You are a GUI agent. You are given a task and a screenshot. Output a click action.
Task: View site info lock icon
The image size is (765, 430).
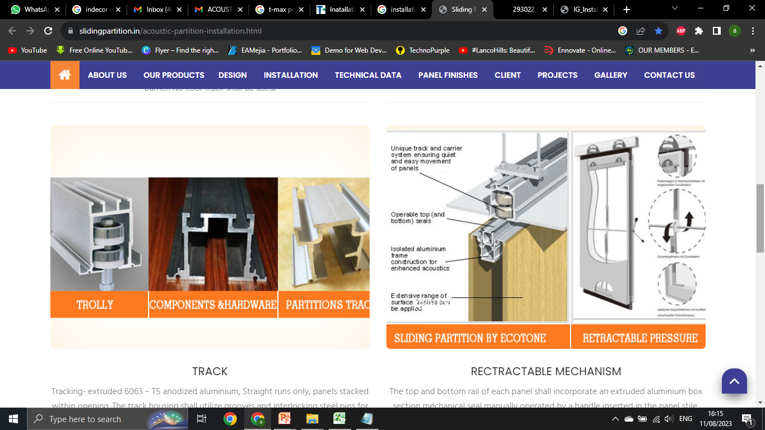point(71,31)
